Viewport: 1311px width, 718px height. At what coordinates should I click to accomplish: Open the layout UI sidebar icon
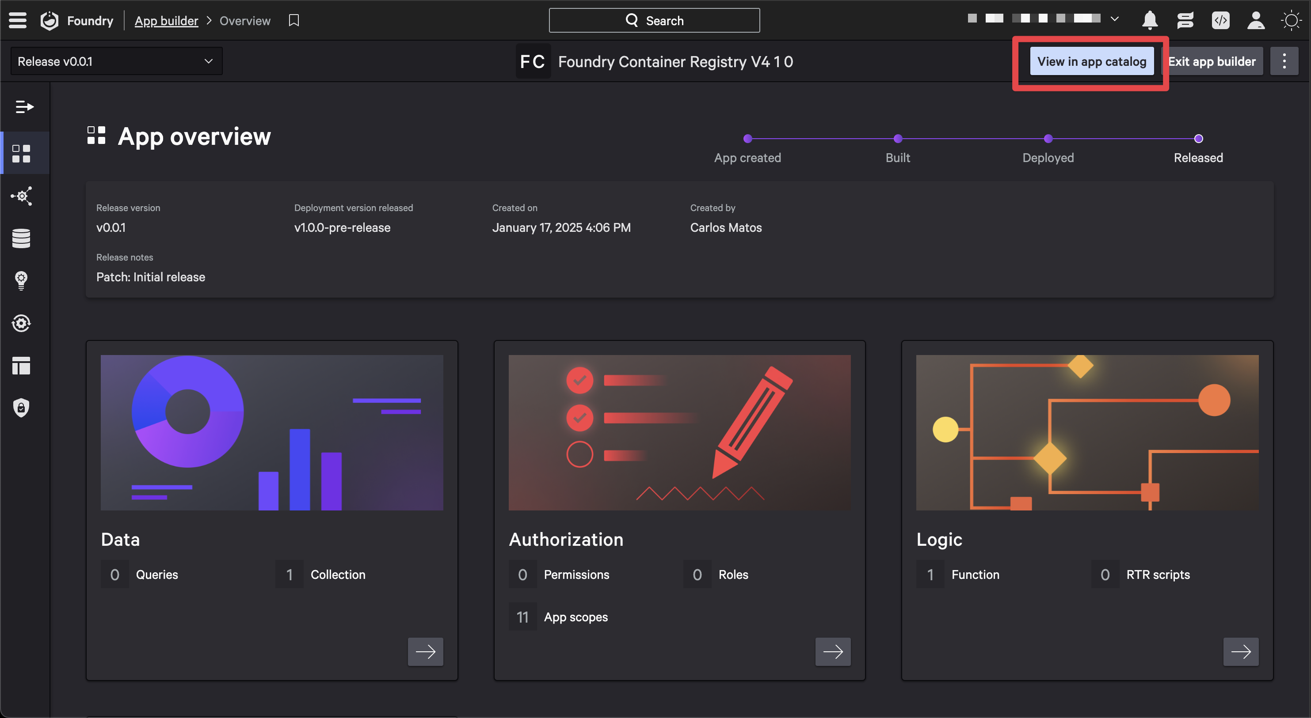click(21, 366)
